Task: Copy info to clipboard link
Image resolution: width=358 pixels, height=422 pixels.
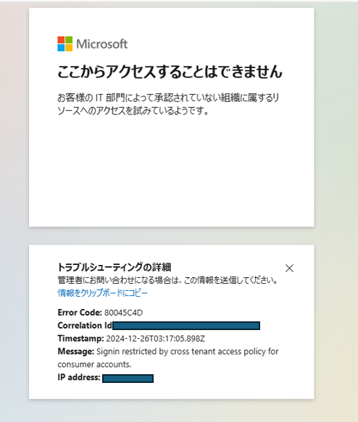Action: click(103, 293)
